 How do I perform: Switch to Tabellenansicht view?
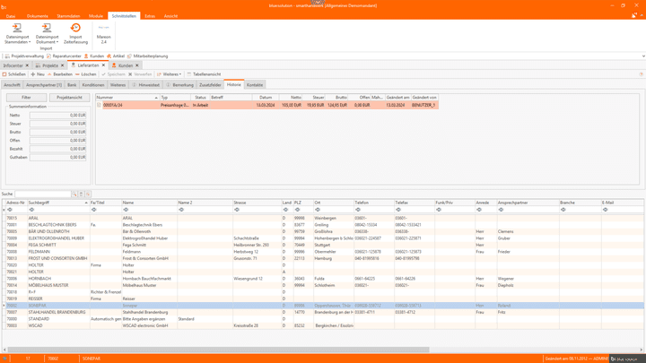click(205, 74)
